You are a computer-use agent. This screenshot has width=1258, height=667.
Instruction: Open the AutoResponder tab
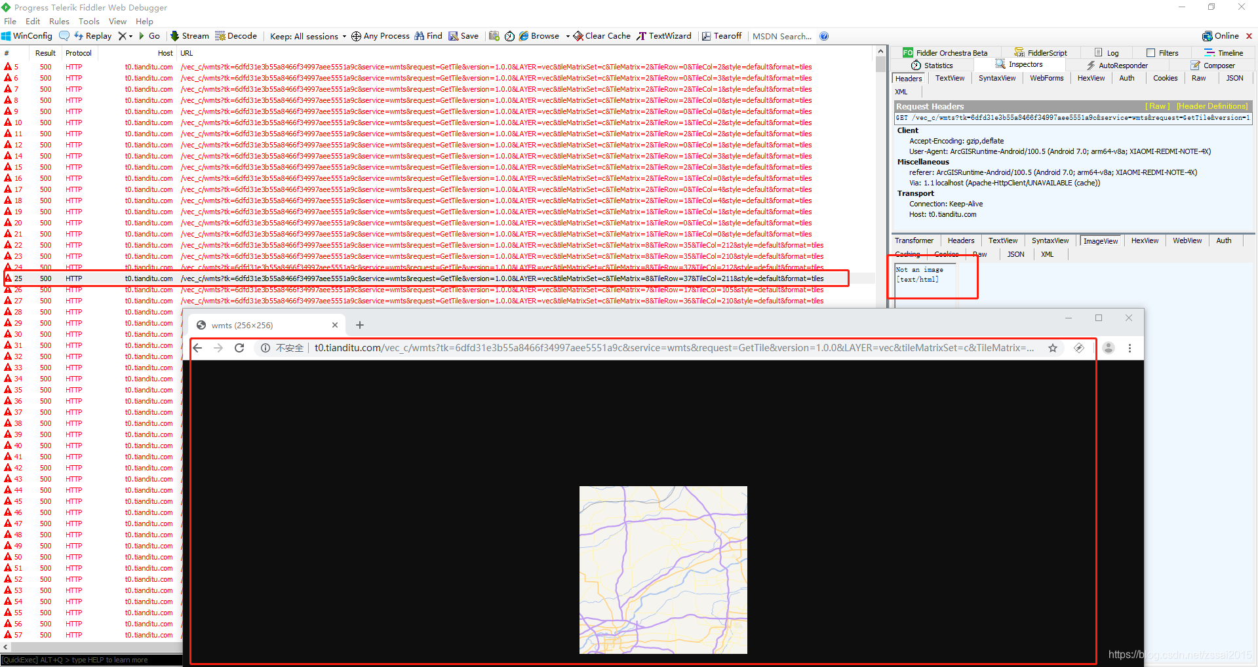click(x=1116, y=66)
